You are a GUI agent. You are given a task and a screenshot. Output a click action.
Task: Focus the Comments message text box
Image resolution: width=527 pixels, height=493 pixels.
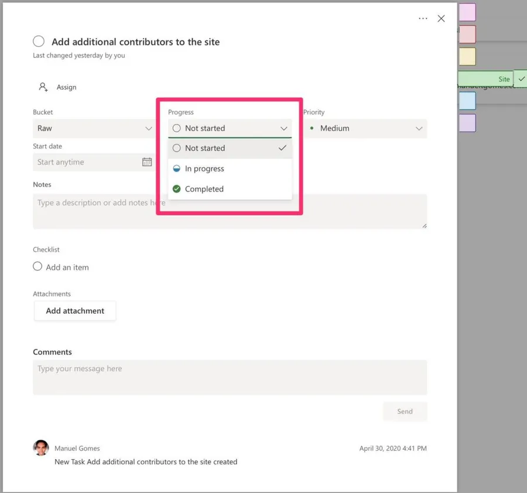tap(230, 377)
